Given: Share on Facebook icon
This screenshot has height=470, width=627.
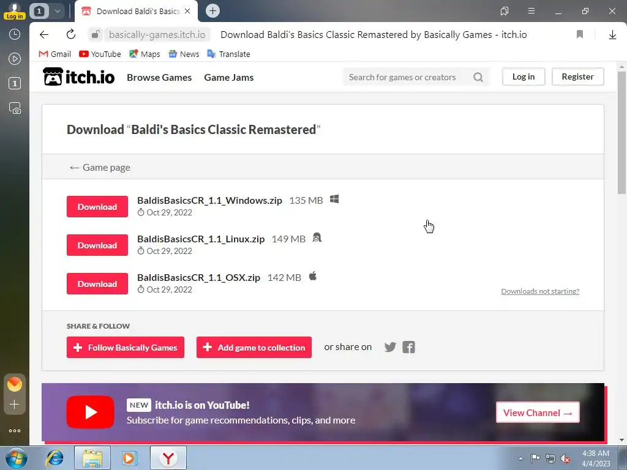Looking at the screenshot, I should click(x=408, y=347).
